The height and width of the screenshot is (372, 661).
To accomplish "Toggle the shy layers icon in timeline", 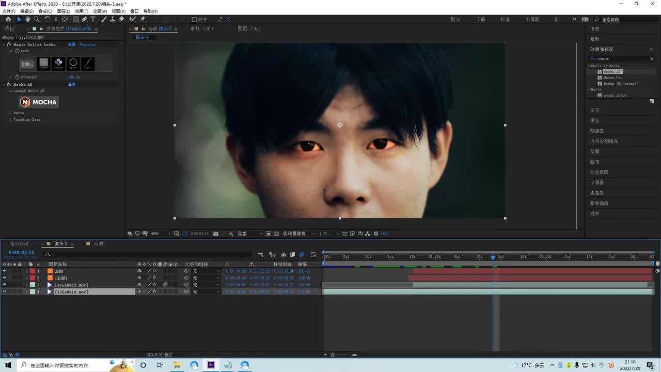I will click(x=284, y=254).
